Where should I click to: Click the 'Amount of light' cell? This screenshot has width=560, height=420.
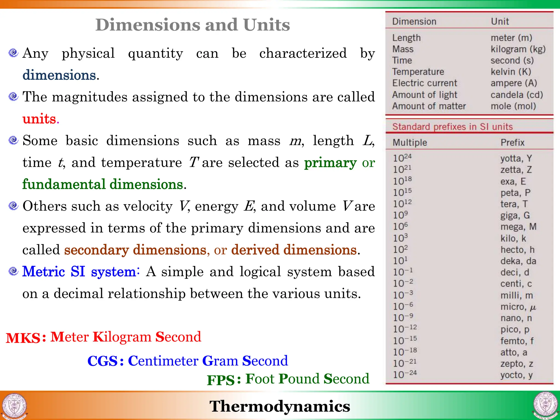tap(424, 95)
